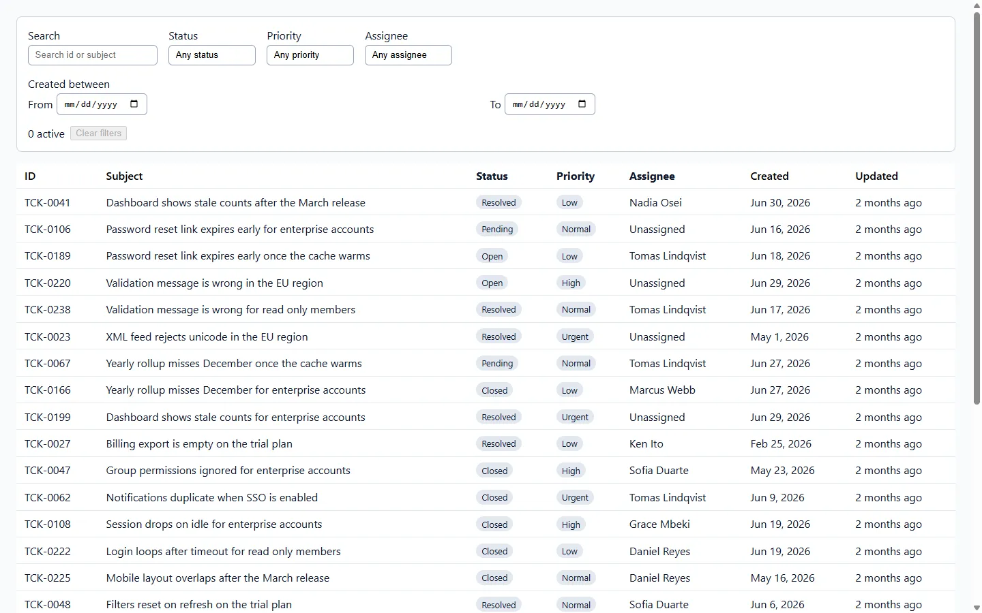Click created date Feb 25, 2026

(781, 443)
